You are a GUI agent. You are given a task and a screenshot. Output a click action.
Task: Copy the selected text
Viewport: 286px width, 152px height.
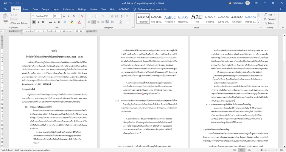tap(14, 19)
